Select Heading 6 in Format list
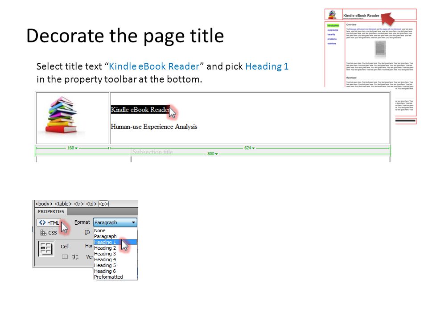Screen dimensions: 428x321 pyautogui.click(x=115, y=271)
